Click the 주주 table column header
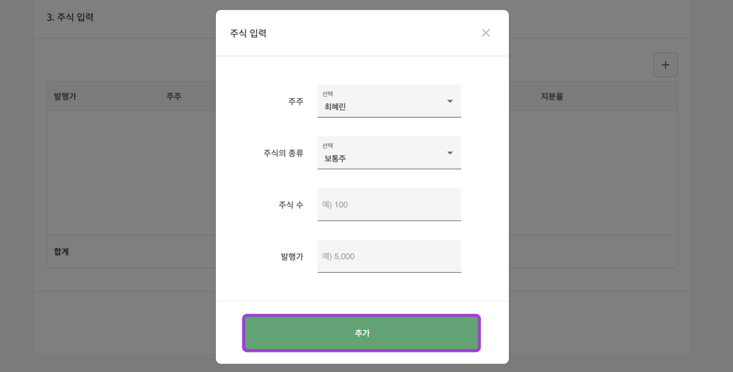 click(x=174, y=97)
